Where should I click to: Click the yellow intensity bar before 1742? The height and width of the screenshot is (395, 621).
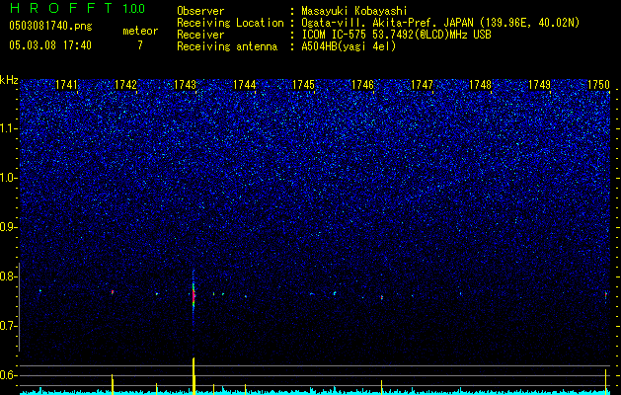click(113, 384)
